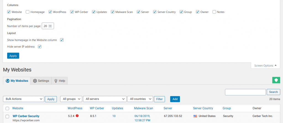Sort by Group column header
Screen dimensions: 283x123
pos(227,108)
